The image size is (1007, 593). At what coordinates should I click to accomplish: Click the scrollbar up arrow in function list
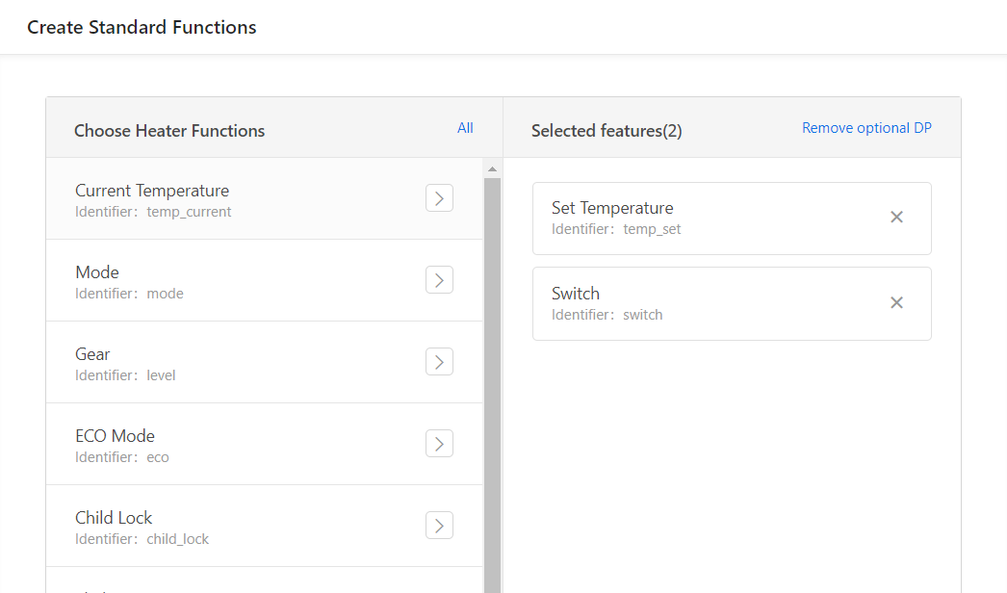click(x=493, y=169)
